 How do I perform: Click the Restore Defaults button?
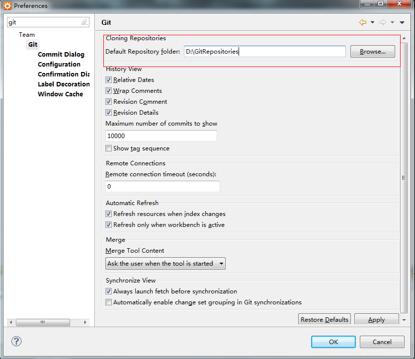coord(325,319)
